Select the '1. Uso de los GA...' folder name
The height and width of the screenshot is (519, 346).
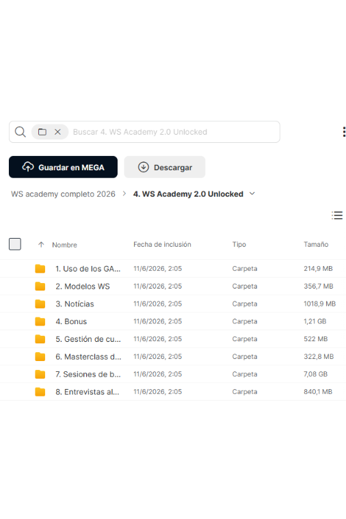[88, 269]
